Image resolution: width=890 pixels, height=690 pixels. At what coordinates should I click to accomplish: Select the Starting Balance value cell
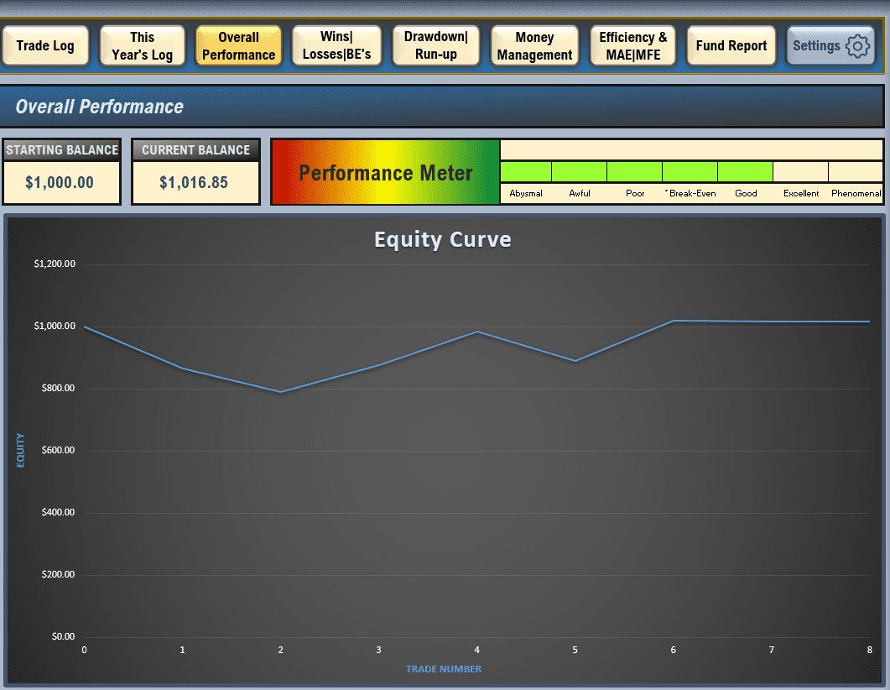tap(60, 182)
